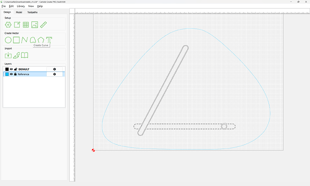Toggle the lock on the DEFAULT layer
The height and width of the screenshot is (186, 310).
16,69
